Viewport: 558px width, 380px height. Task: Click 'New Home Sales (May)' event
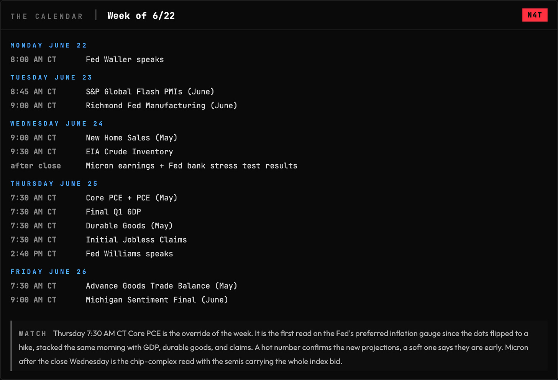[131, 138]
